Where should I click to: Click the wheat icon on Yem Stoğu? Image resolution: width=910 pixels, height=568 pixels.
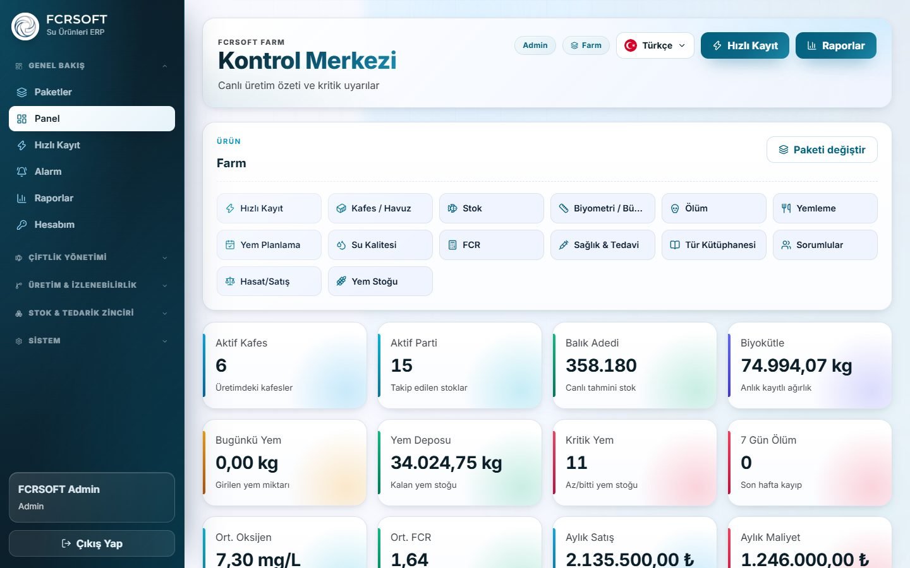pos(341,281)
